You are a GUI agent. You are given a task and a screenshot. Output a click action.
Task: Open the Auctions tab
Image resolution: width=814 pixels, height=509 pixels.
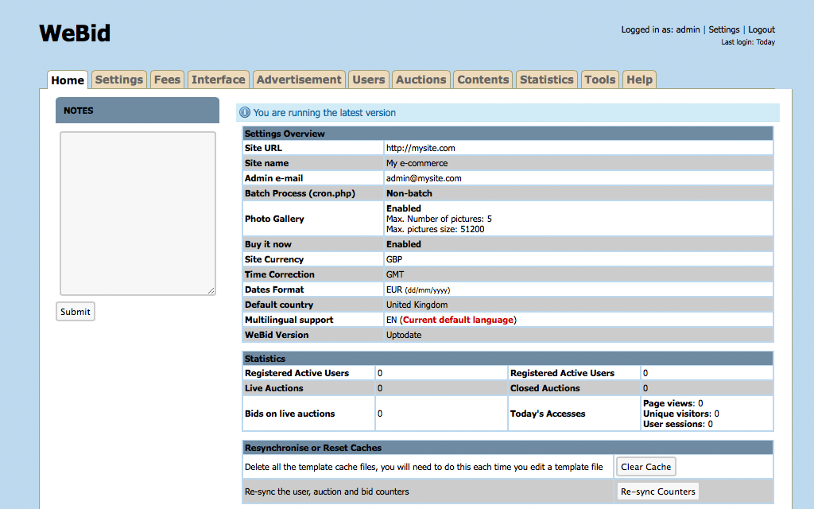pyautogui.click(x=421, y=80)
